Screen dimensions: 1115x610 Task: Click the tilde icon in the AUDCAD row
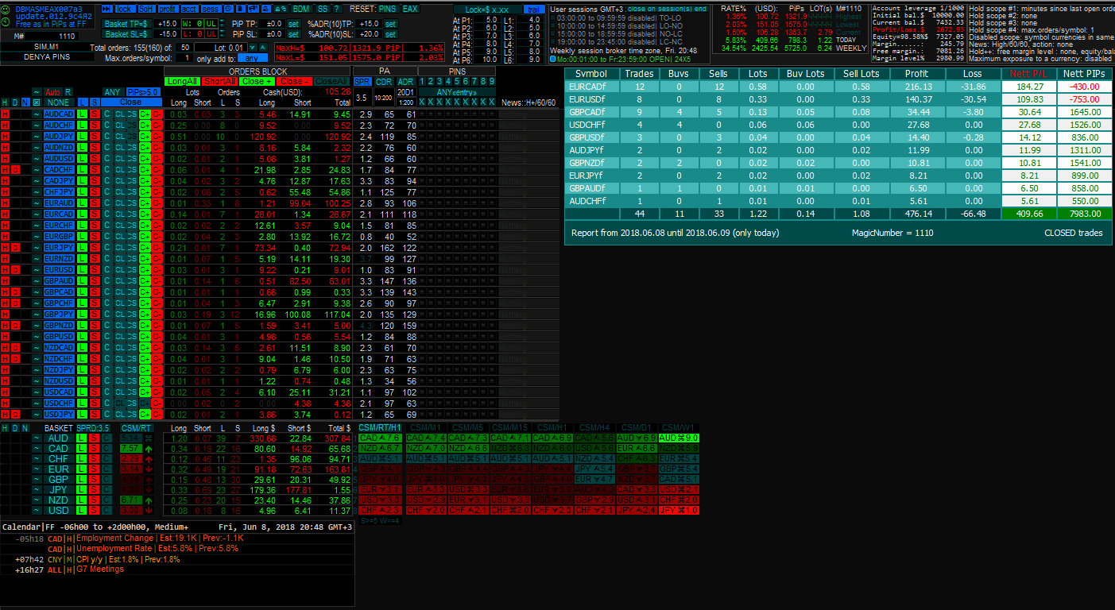coord(37,114)
